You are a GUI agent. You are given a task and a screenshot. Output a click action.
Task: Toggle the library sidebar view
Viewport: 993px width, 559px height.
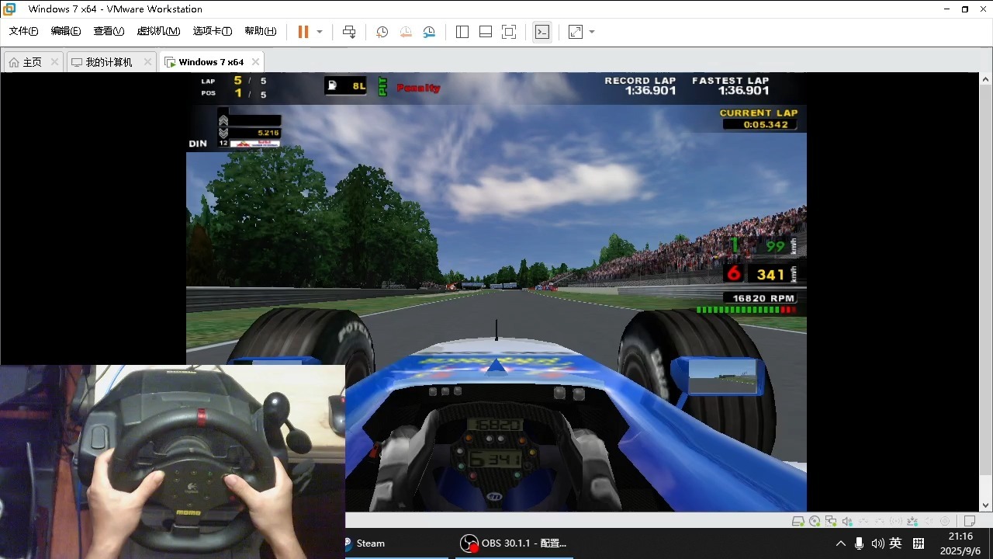(462, 32)
